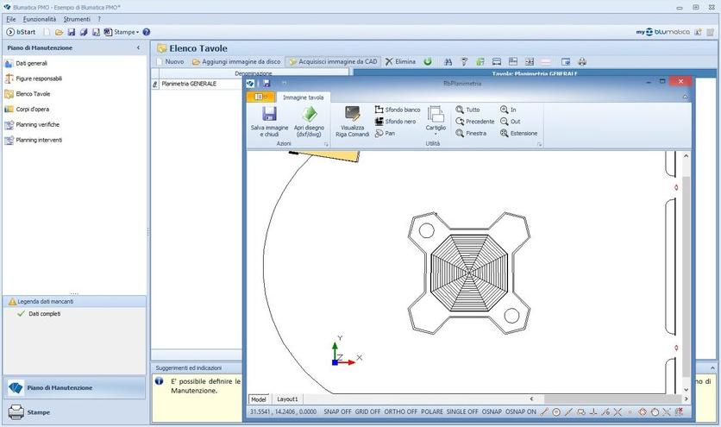Expand the Cartiglio dropdown
721x427 pixels.
point(436,134)
